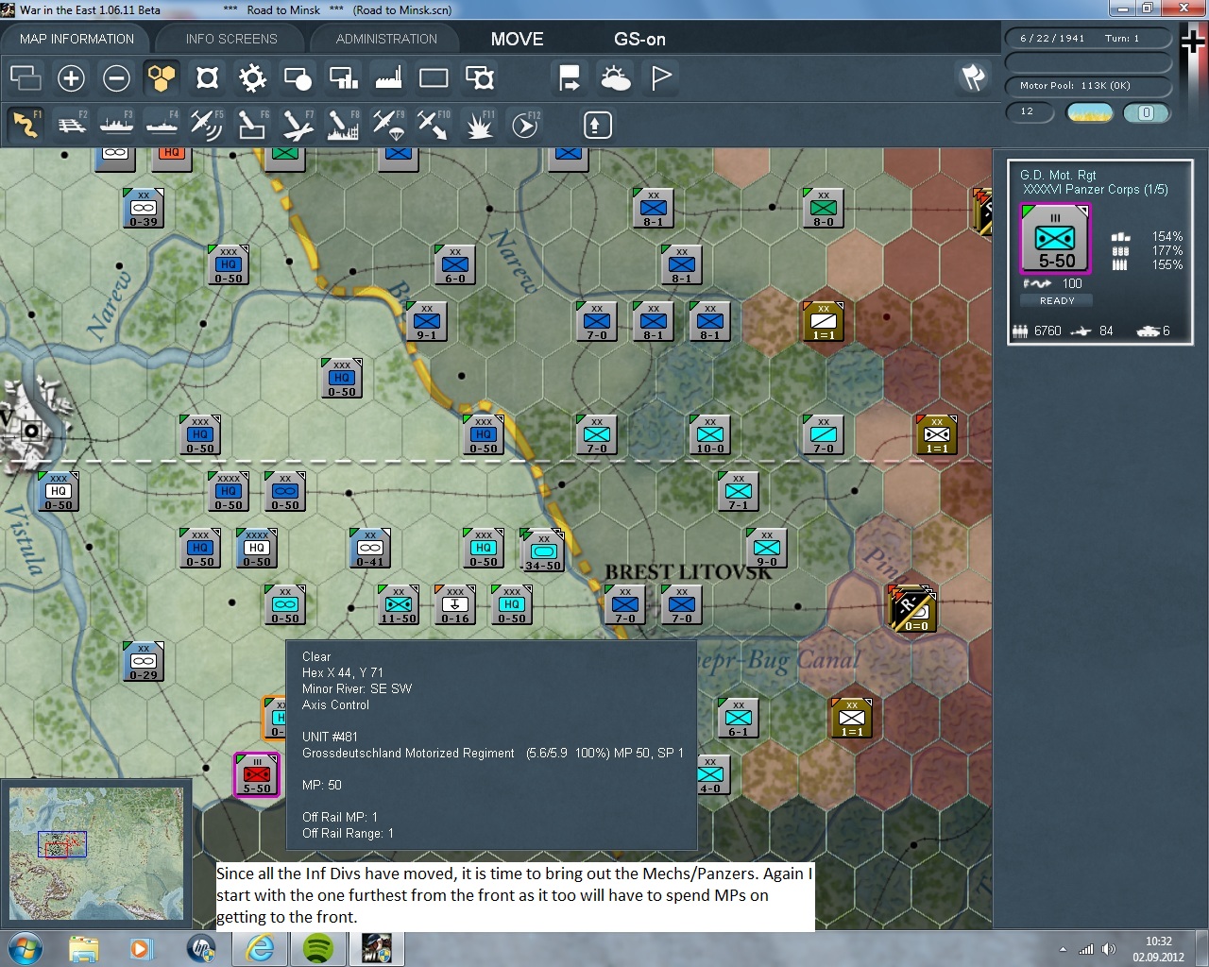Switch to F2 Rail mode

[72, 124]
